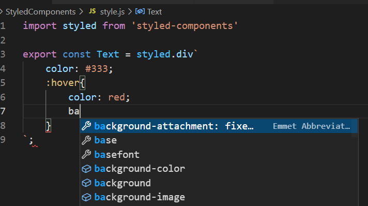
Task: Pick the background-color property suggestion
Action: [x=219, y=169]
